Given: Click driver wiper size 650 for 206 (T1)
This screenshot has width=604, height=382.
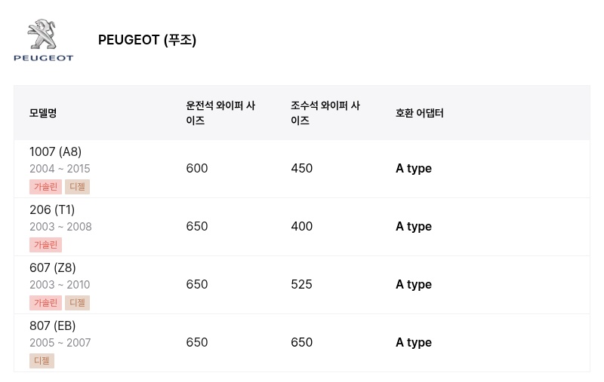Looking at the screenshot, I should [197, 226].
